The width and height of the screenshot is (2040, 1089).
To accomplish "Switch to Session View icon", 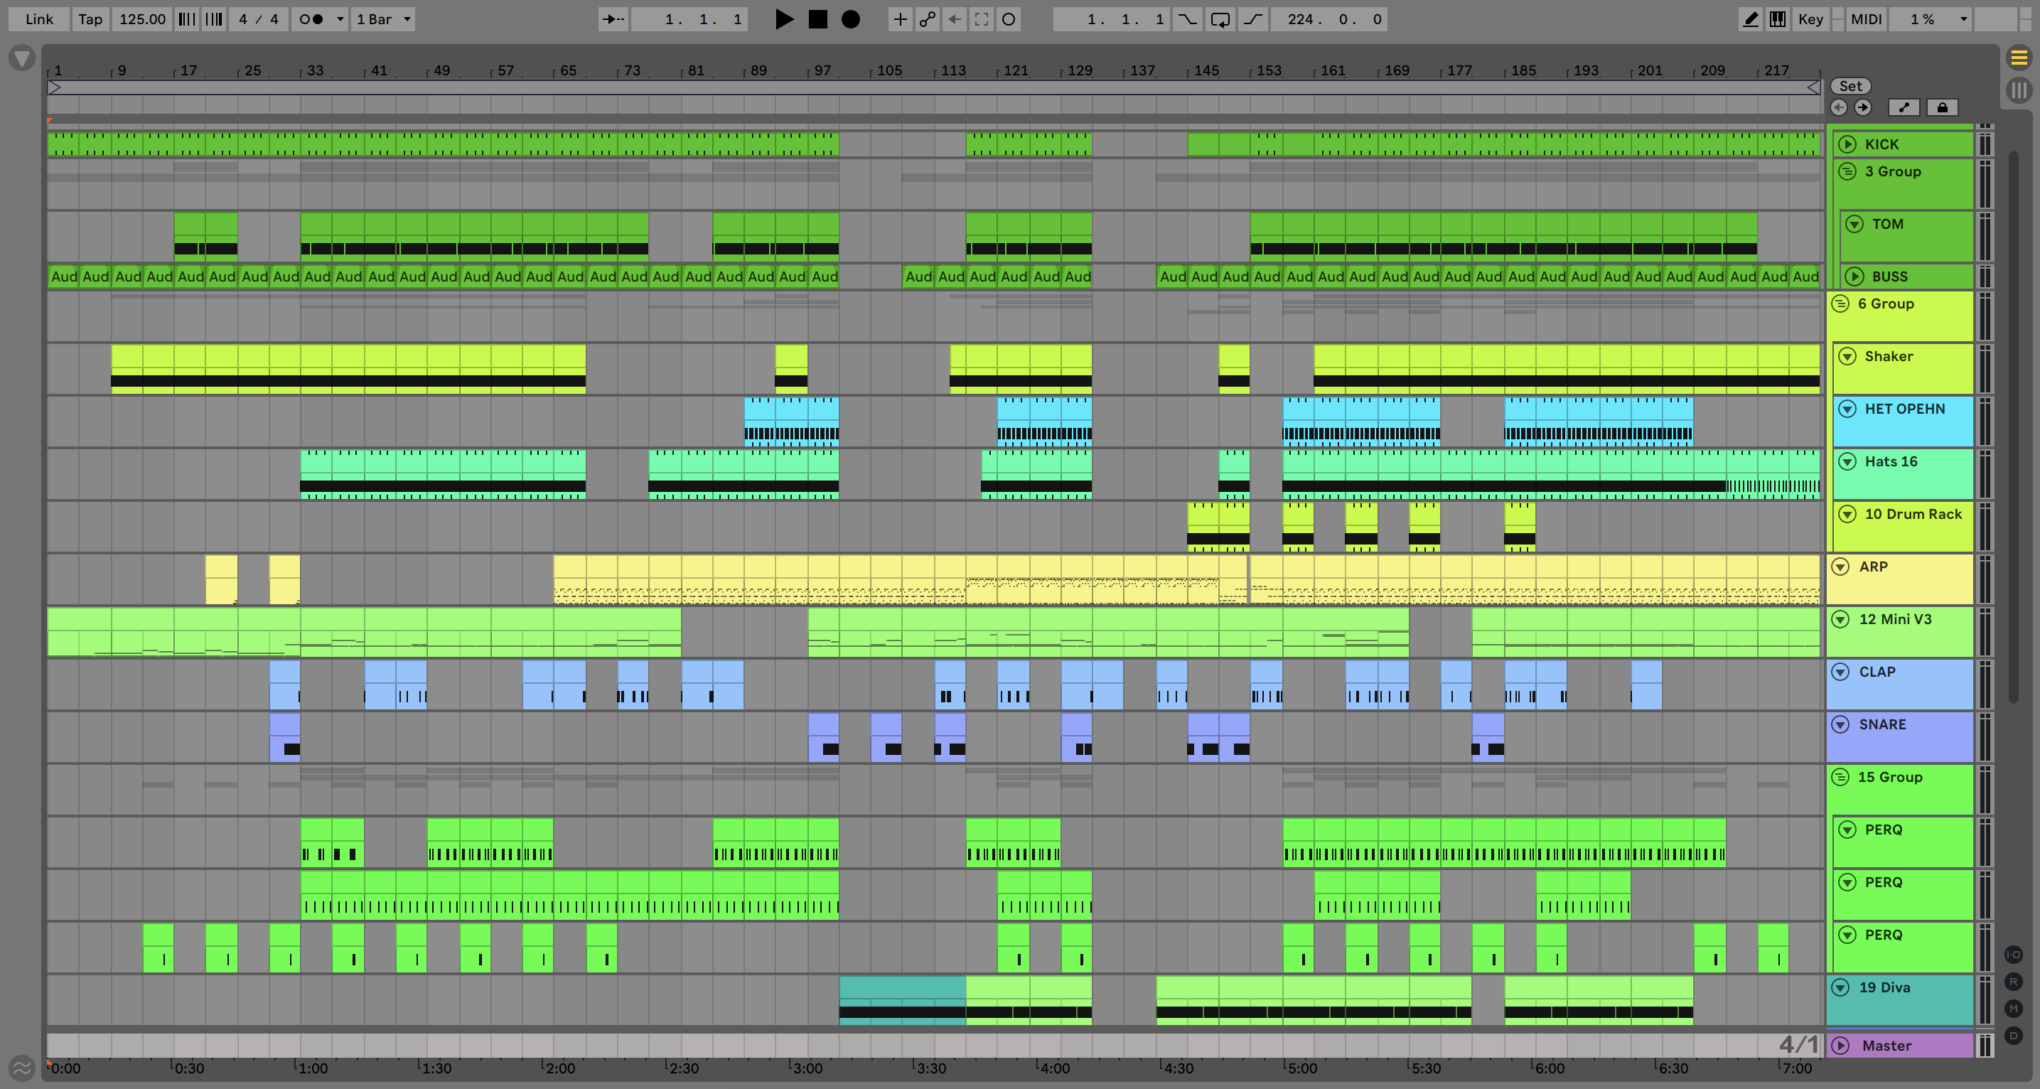I will (2019, 90).
